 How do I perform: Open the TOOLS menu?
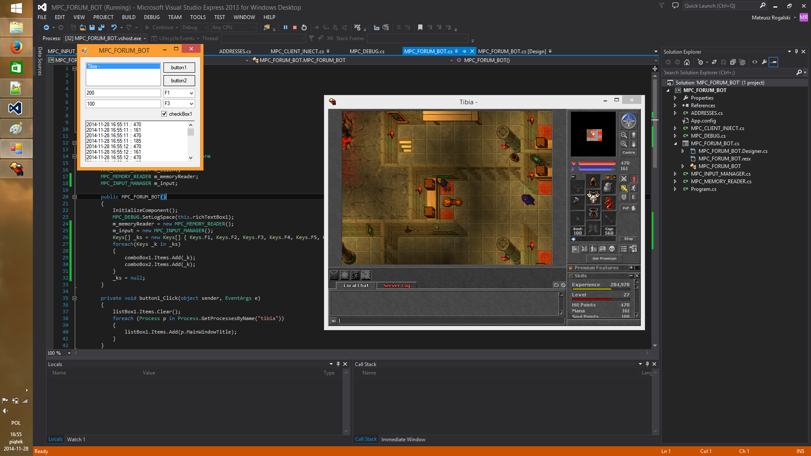[198, 17]
